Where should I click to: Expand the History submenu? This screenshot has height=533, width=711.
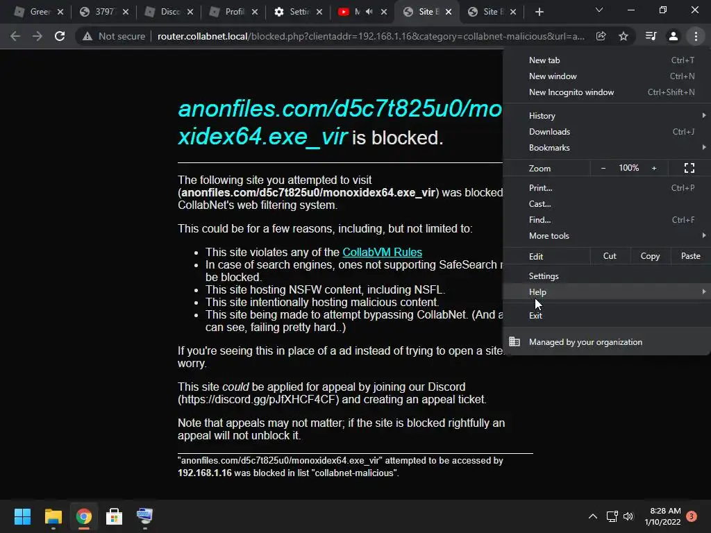607,116
